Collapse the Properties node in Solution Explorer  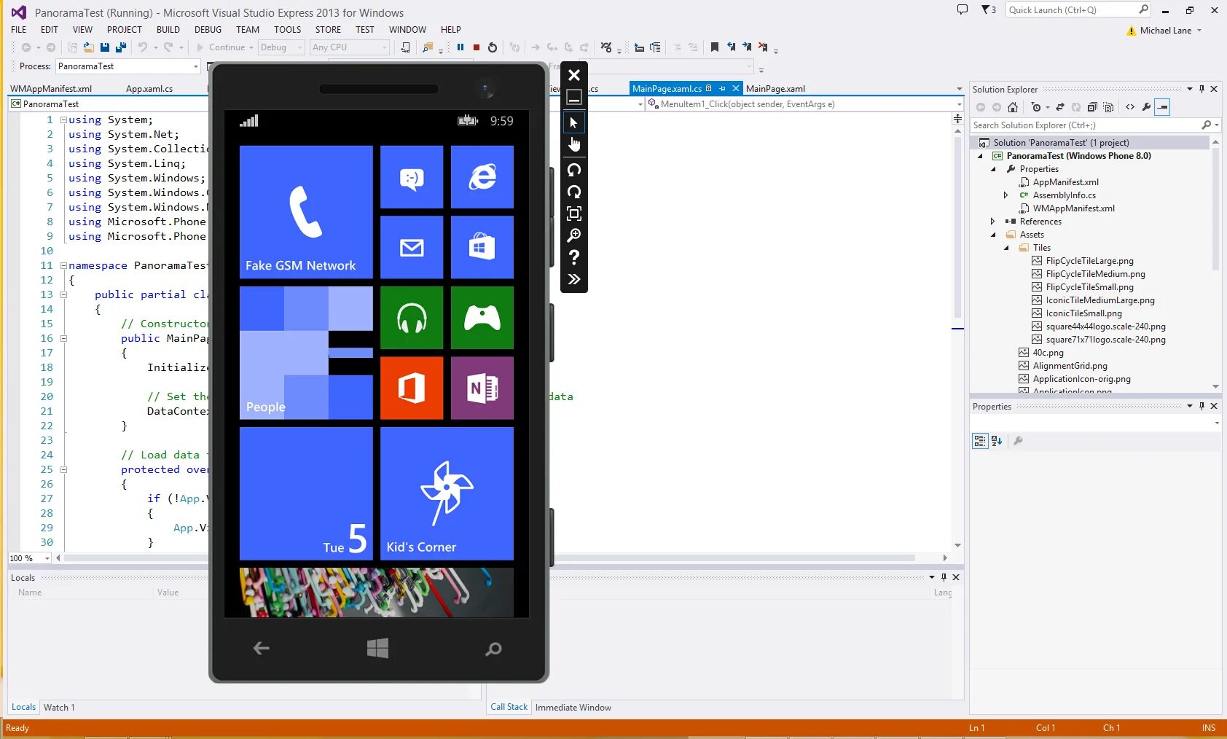[x=993, y=169]
